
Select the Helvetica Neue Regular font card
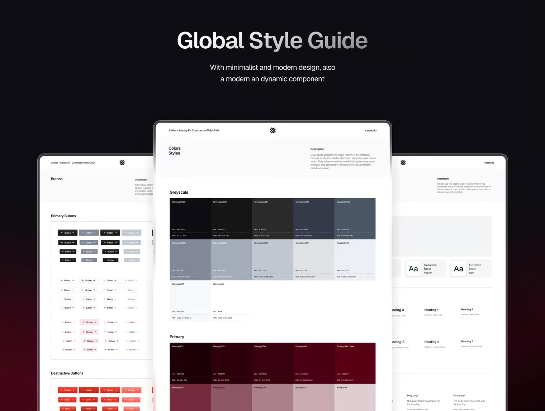point(426,269)
